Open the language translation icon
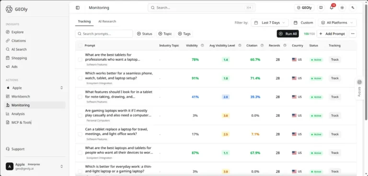The height and width of the screenshot is (176, 368). click(353, 8)
